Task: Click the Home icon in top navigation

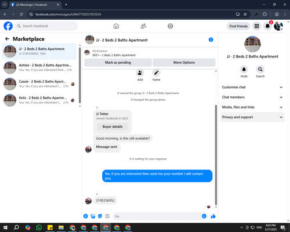Action: pos(116,26)
